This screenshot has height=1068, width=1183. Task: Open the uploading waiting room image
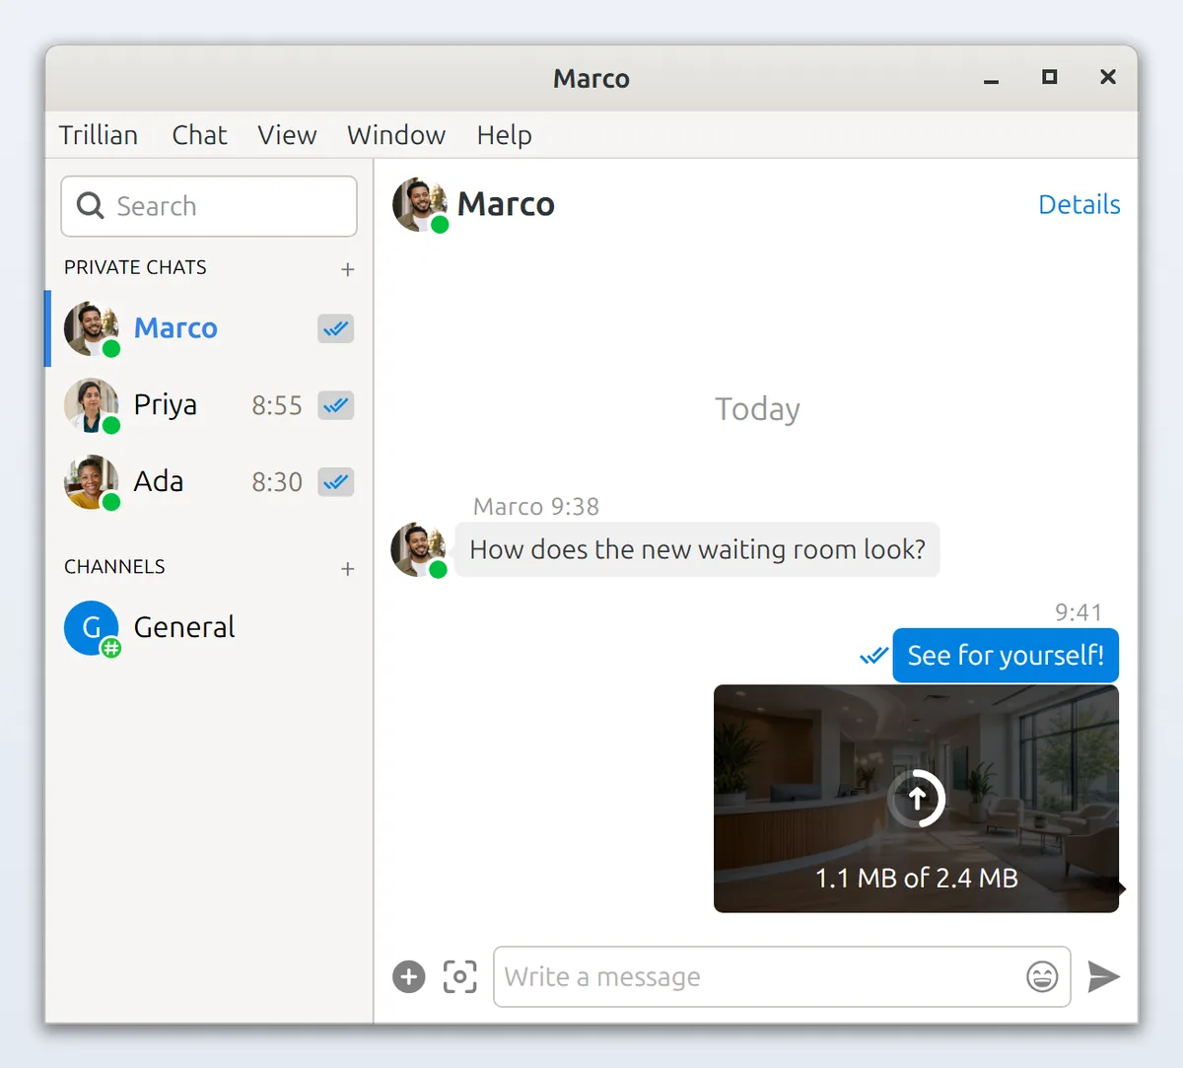point(916,798)
